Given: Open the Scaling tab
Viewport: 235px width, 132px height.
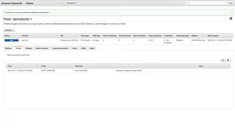Looking at the screenshot, I should pos(29,48).
